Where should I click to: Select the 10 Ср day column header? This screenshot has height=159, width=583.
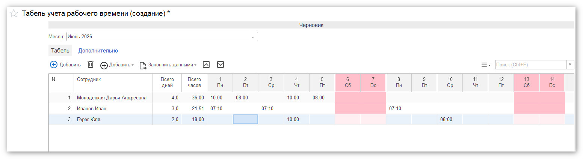point(450,83)
